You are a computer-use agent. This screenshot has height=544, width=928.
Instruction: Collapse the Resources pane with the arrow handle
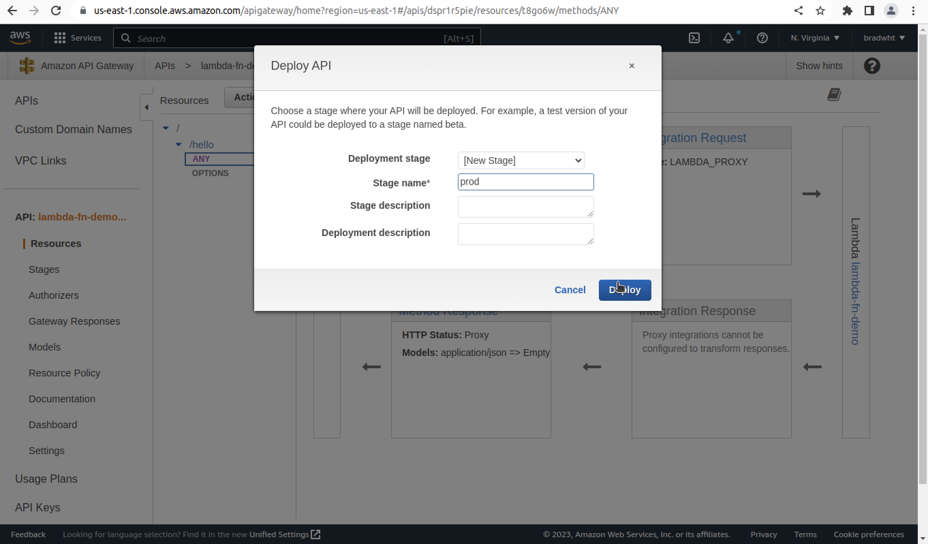tap(146, 107)
